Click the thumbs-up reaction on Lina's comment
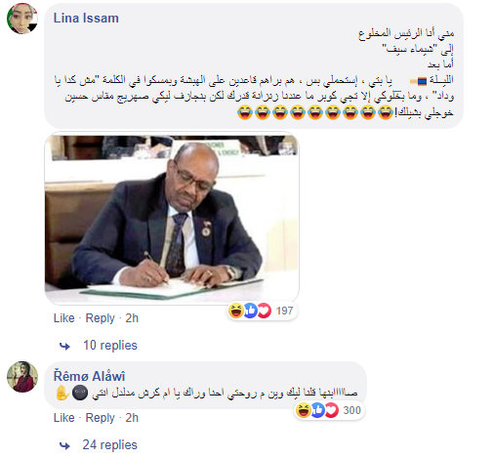The width and height of the screenshot is (493, 458). (x=250, y=311)
